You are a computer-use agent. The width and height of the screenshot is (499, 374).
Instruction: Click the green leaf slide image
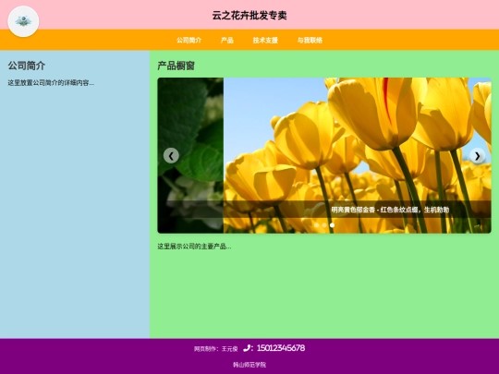[190, 155]
